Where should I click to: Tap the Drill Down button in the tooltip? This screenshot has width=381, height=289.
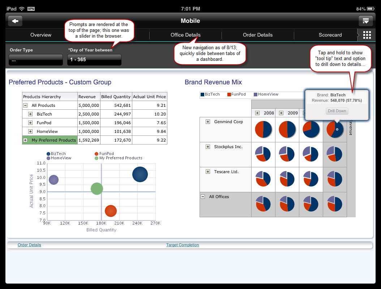pyautogui.click(x=337, y=111)
